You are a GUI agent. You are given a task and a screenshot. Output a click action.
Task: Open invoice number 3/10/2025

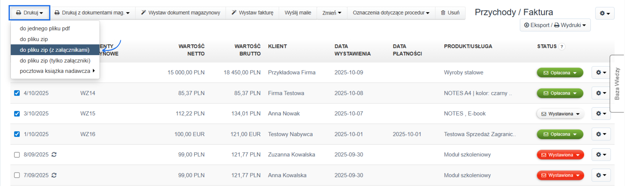36,113
